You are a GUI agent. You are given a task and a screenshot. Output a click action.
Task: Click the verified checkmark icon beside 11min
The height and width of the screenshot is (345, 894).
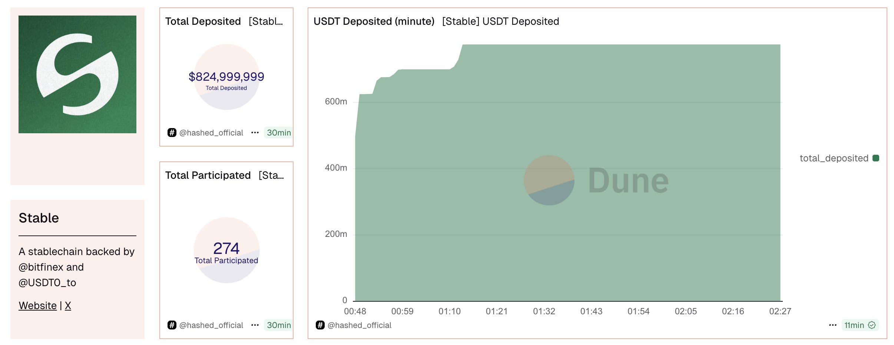click(x=872, y=325)
